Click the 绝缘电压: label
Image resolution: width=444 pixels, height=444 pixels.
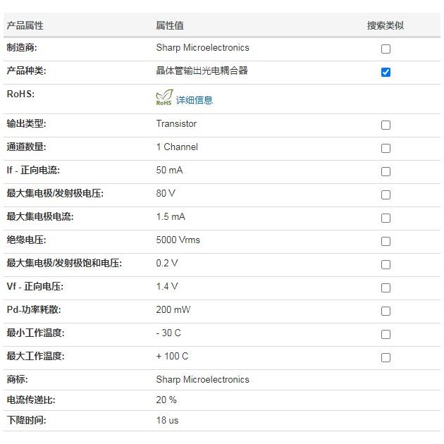pyautogui.click(x=26, y=240)
